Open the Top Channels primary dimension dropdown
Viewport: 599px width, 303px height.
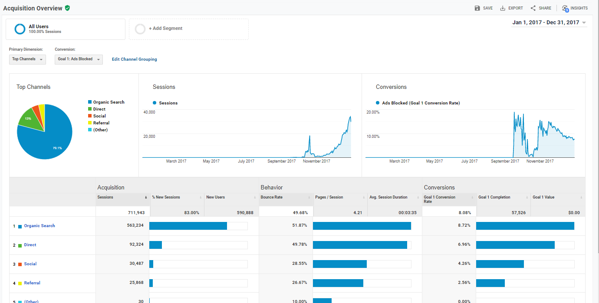coord(27,59)
